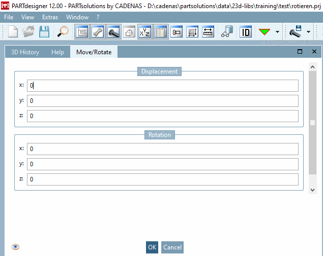323x256 pixels.
Task: Switch to the 3D History tab
Action: pyautogui.click(x=25, y=52)
